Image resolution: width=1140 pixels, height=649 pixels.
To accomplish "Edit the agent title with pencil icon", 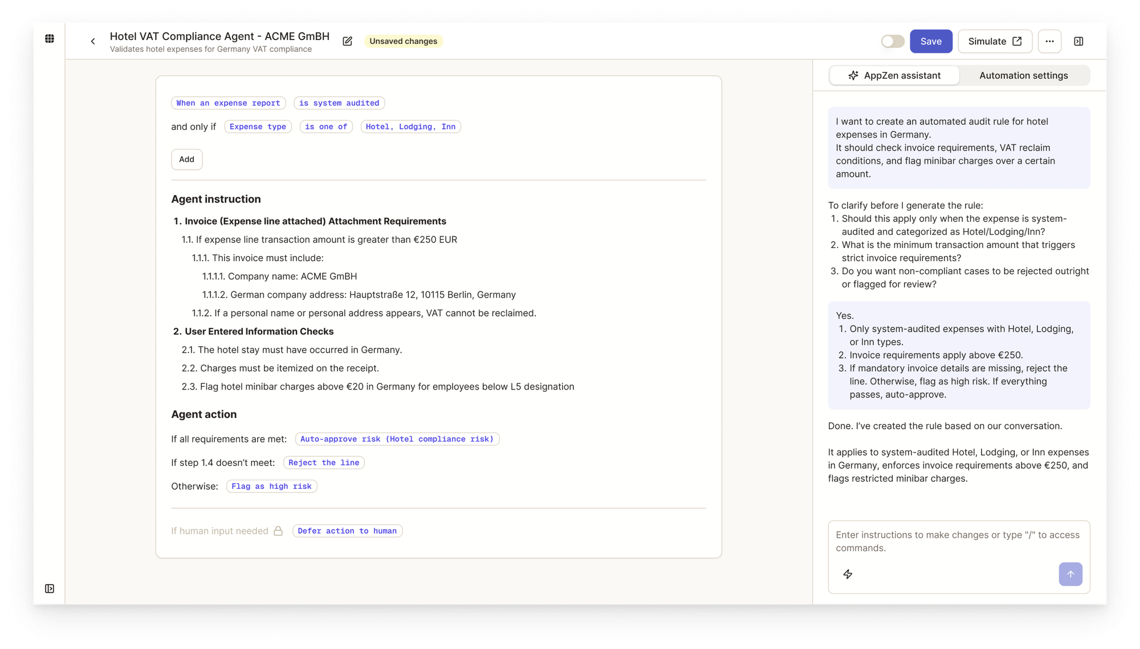I will (347, 41).
